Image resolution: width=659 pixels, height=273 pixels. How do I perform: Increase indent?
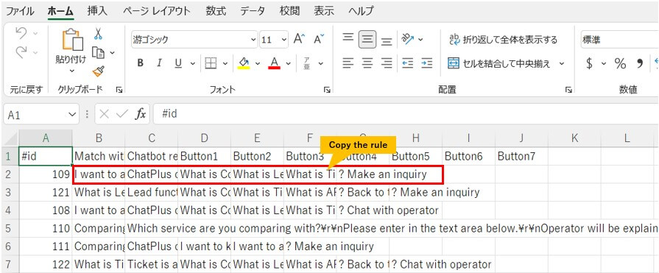426,63
